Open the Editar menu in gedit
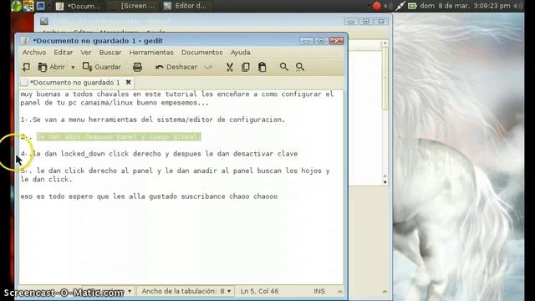Viewport: 535px width, 301px height. 64,52
